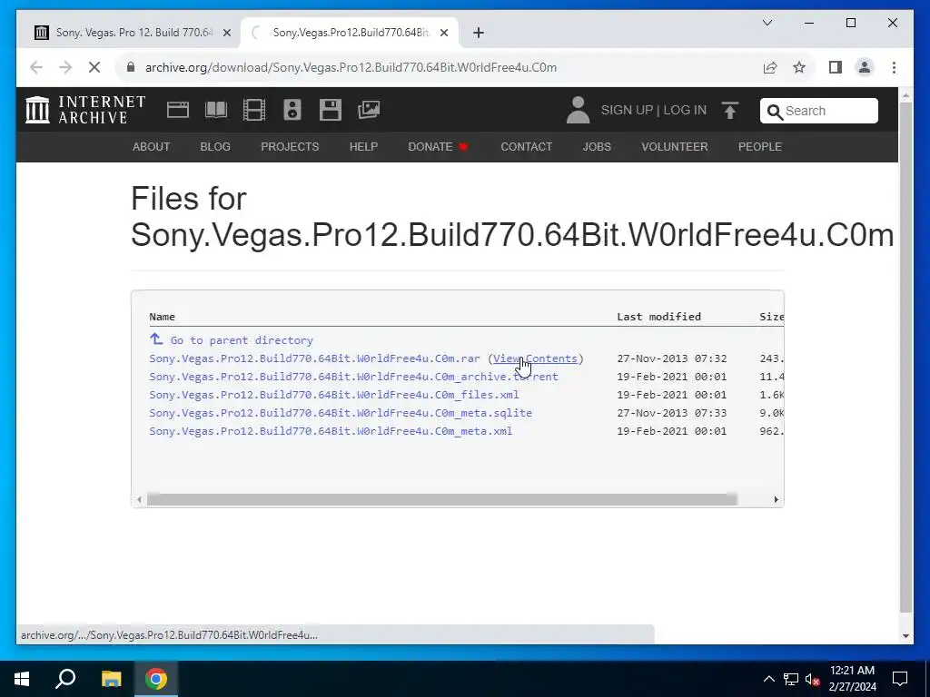The image size is (930, 697).
Task: Open the _meta.sqlite file link
Action: tap(341, 413)
